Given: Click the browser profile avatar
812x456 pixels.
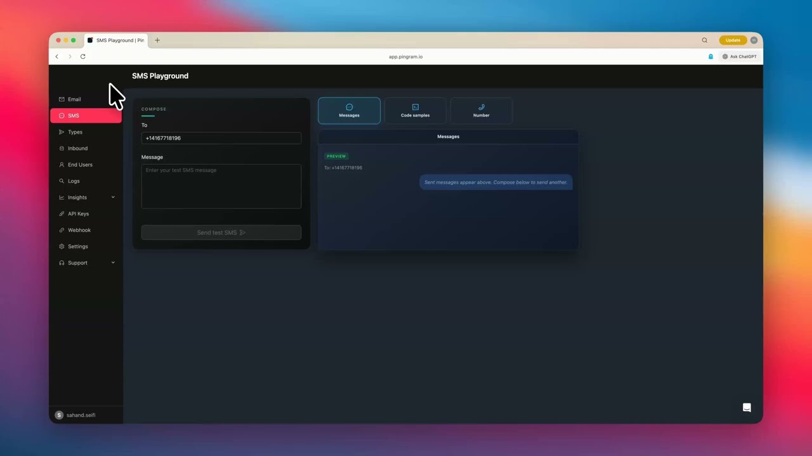Looking at the screenshot, I should pyautogui.click(x=754, y=40).
